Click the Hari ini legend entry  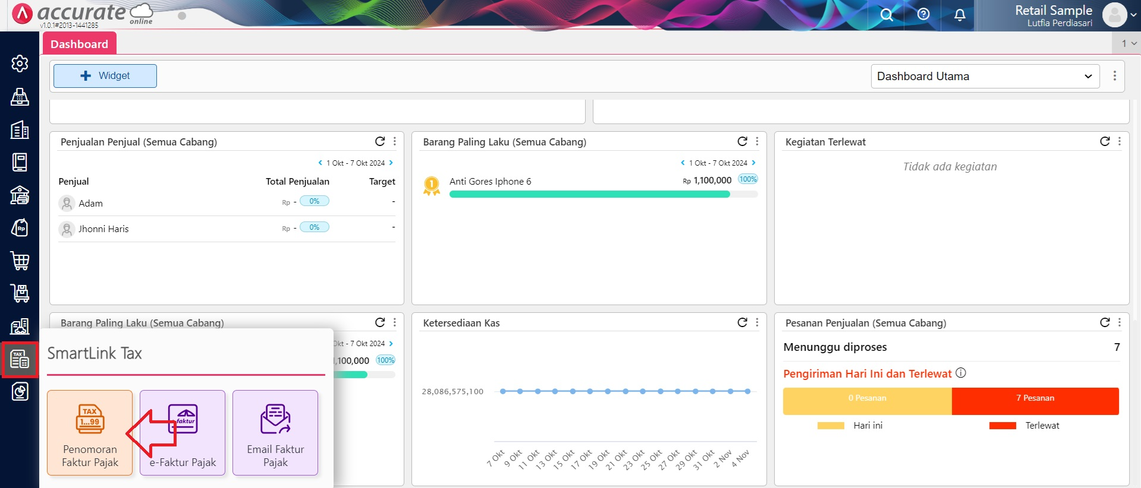850,425
